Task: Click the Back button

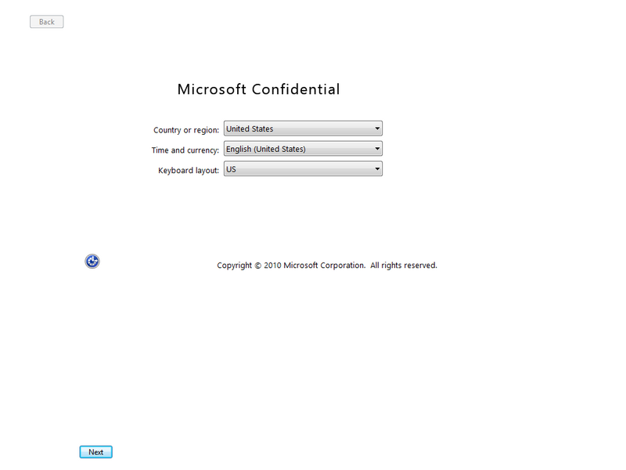Action: pos(47,22)
